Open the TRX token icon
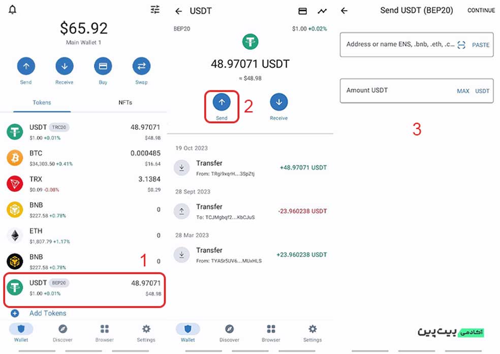The image size is (500, 354). click(15, 184)
